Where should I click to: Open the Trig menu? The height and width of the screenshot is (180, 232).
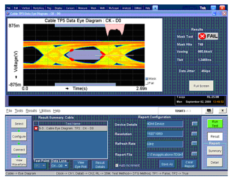tap(49, 8)
